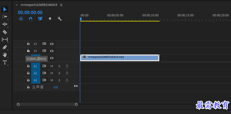Select the Type tool
This screenshot has height=114, width=231.
coord(5,62)
